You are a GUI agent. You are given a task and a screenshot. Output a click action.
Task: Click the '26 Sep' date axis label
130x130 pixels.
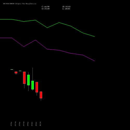[x=24, y=124]
